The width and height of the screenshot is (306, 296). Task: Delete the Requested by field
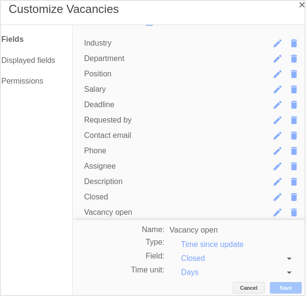(293, 120)
